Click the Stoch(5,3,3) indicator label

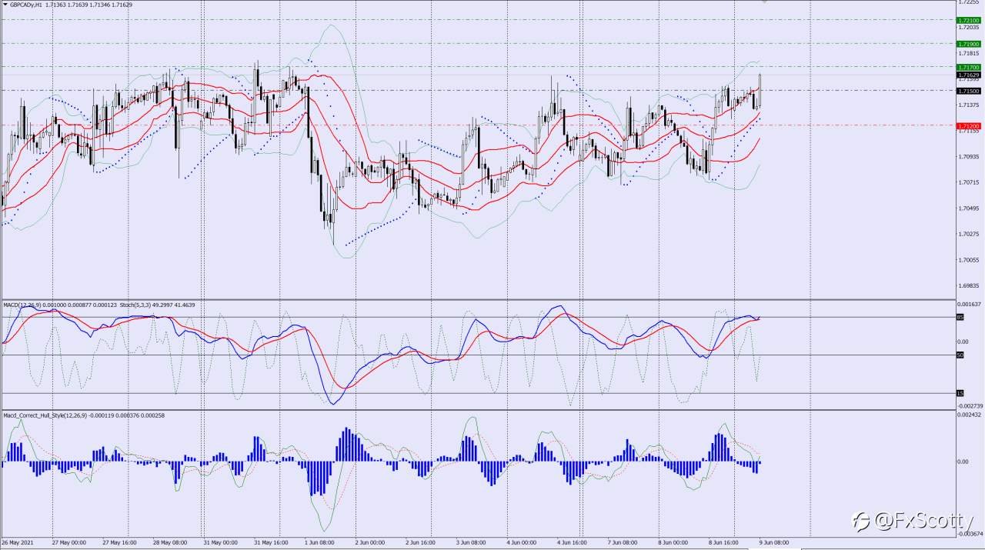point(135,305)
